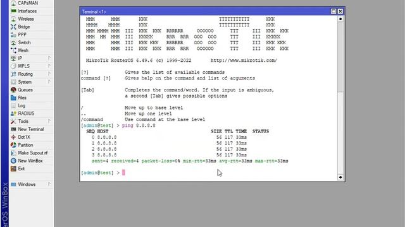The image size is (405, 227).
Task: Open the Interfaces menu item
Action: point(31,11)
